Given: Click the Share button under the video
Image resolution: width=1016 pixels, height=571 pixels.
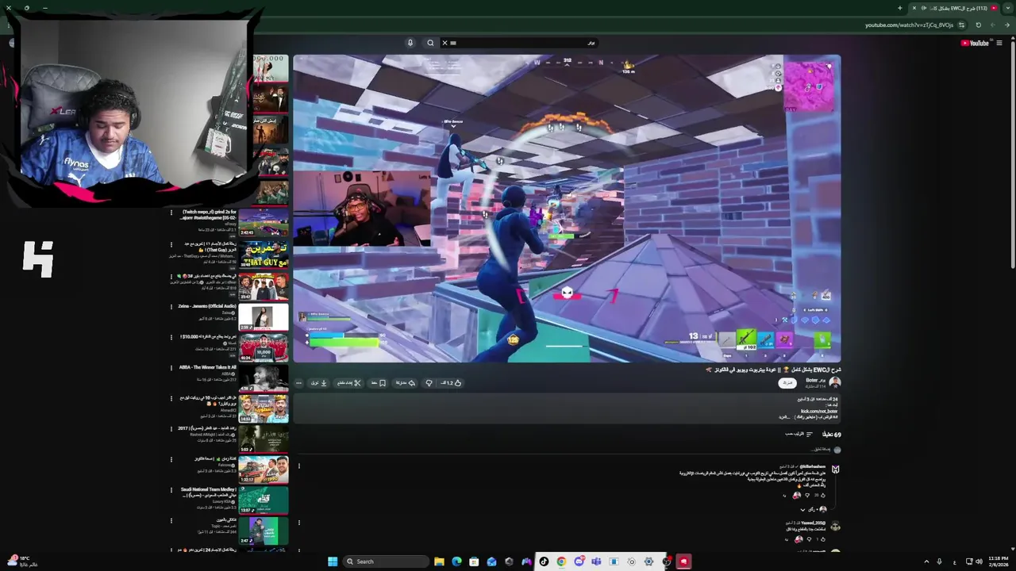Looking at the screenshot, I should 406,383.
